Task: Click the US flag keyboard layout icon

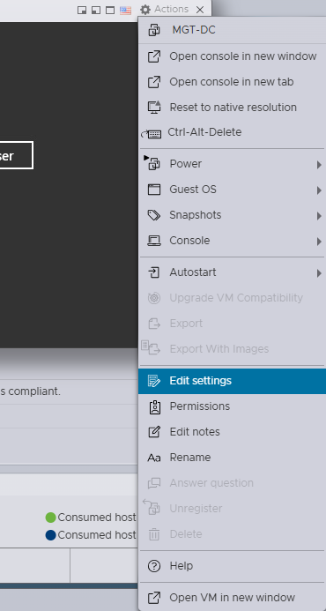Action: pos(125,10)
